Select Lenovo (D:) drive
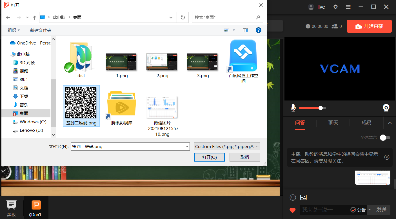Screen dimensions: 396x219 point(28,130)
